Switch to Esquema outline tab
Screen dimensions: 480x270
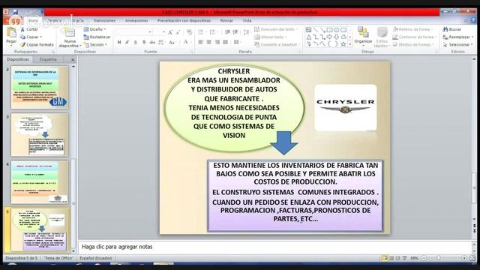48,59
